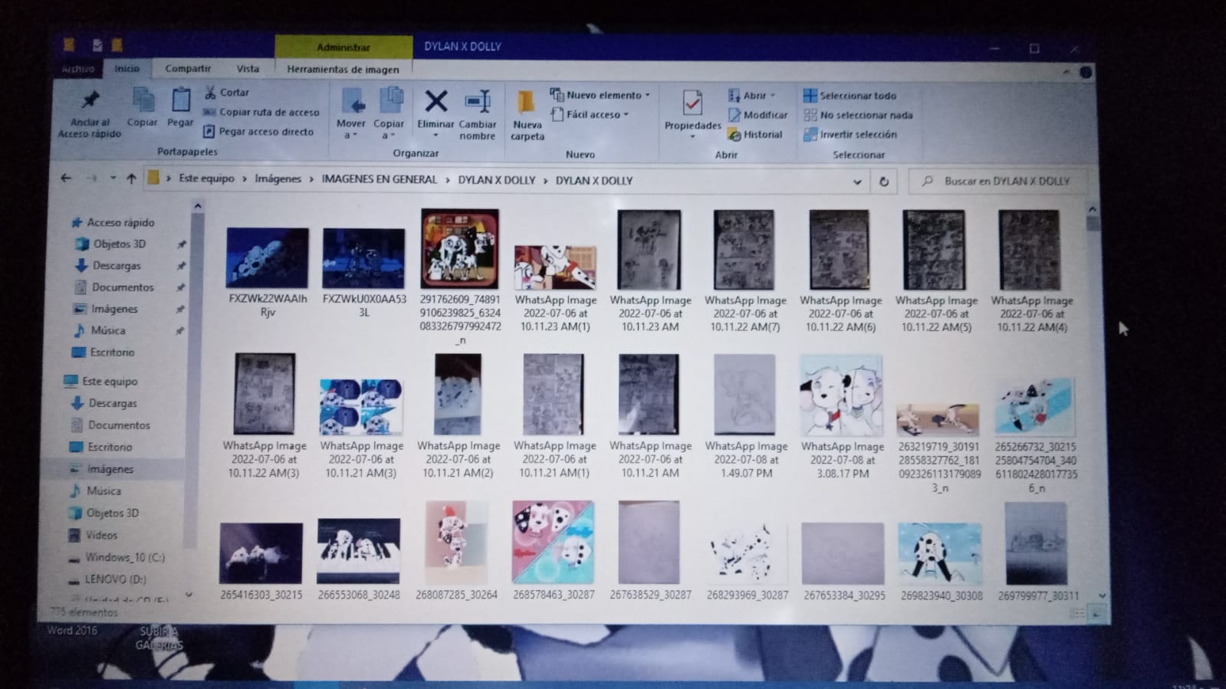Expand the Abrir dropdown

click(752, 96)
